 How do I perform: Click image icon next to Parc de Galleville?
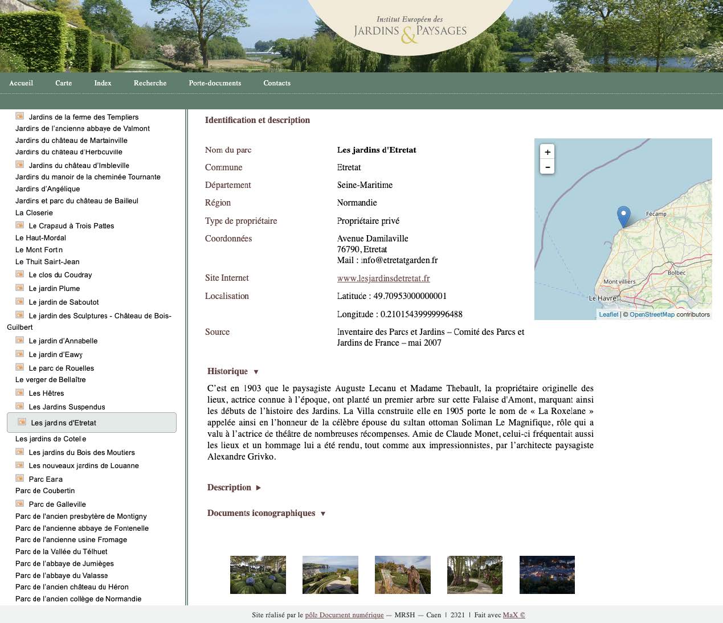pyautogui.click(x=19, y=504)
